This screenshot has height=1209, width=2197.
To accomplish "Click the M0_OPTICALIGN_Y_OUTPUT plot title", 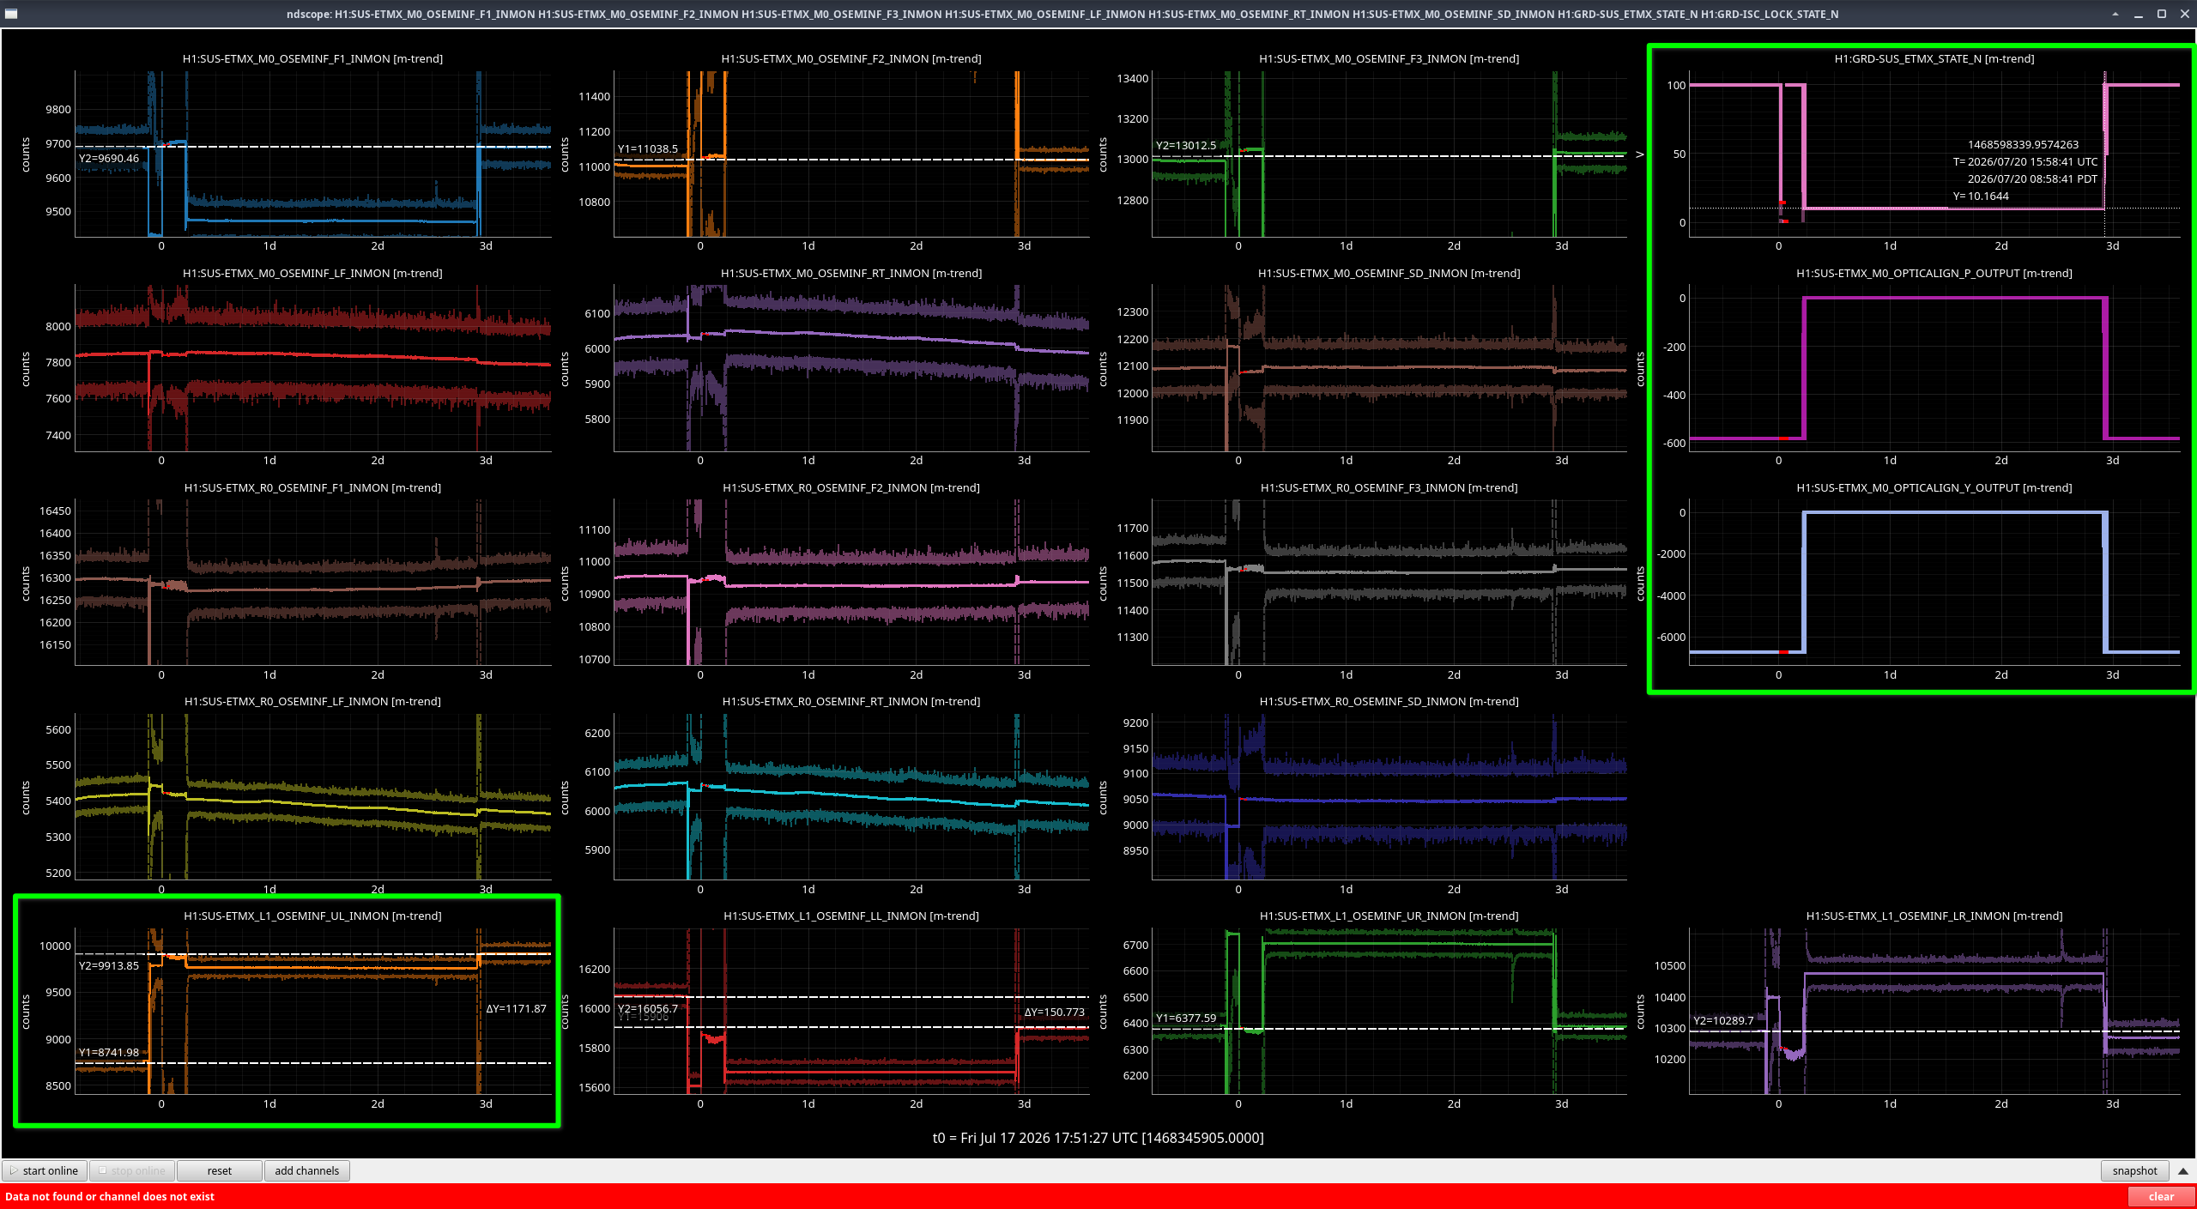I will pyautogui.click(x=1934, y=487).
